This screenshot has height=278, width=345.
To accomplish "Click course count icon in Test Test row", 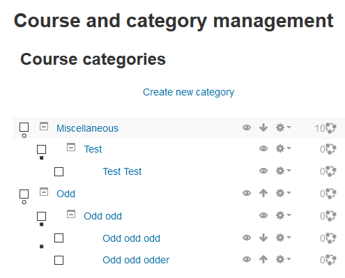I will [330, 171].
